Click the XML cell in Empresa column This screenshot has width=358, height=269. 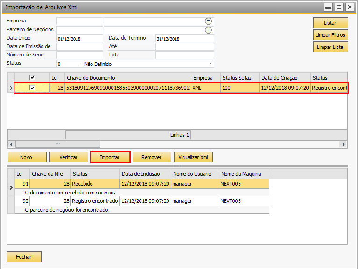click(x=206, y=88)
